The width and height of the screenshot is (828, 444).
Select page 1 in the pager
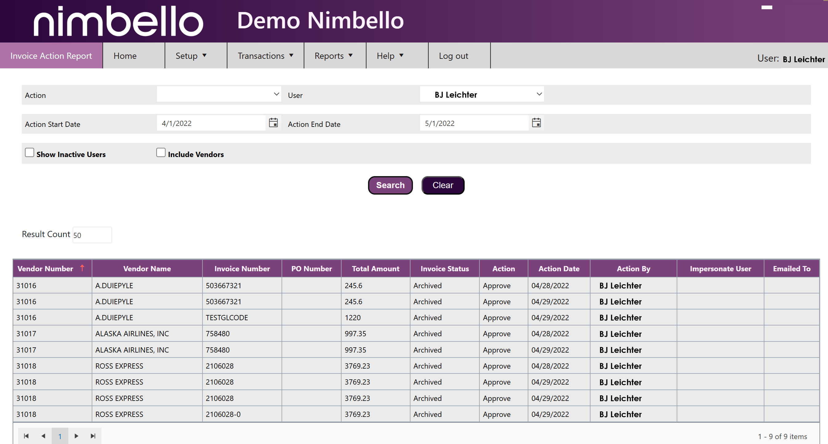coord(60,436)
